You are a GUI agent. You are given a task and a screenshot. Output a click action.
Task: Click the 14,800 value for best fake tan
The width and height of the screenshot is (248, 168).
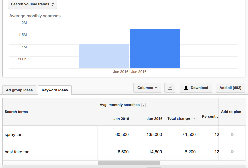coord(155,152)
